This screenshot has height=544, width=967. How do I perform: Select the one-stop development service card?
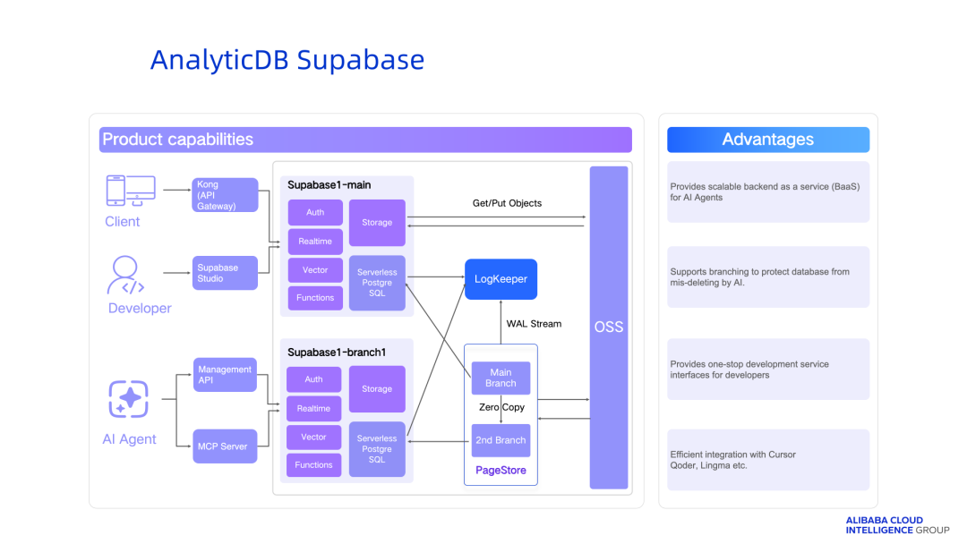point(768,370)
